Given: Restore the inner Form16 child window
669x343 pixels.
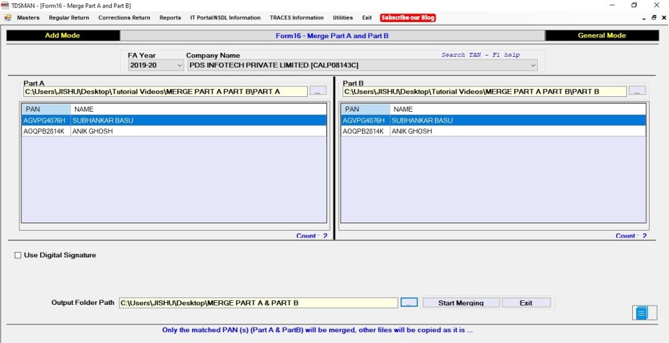Looking at the screenshot, I should click(x=654, y=18).
